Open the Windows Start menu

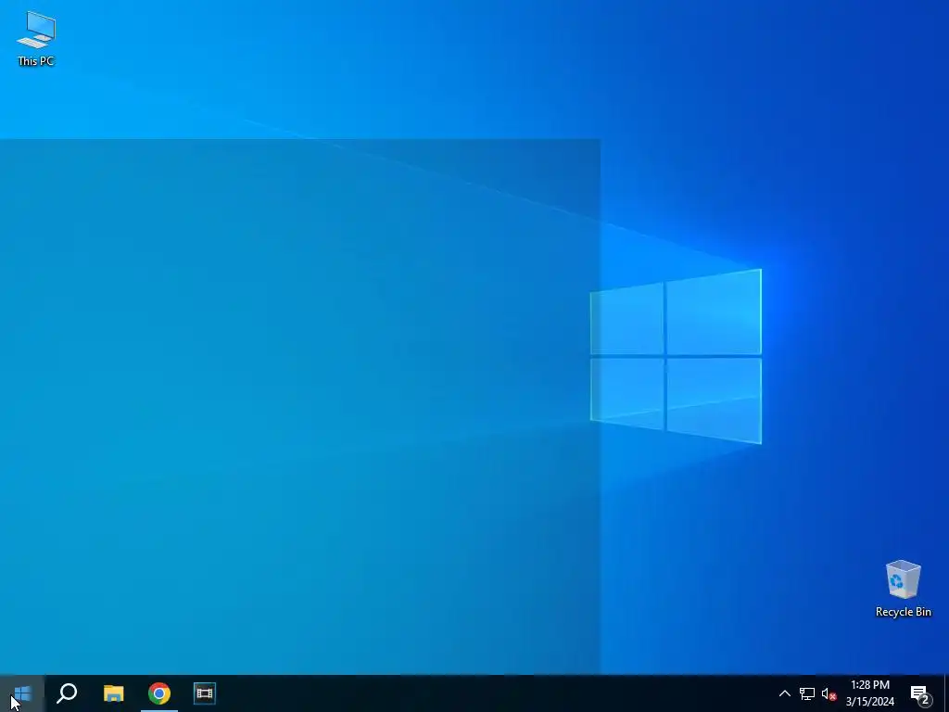coord(22,693)
